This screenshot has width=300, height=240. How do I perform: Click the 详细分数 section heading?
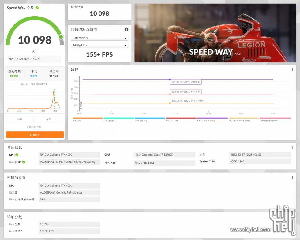pos(15,217)
